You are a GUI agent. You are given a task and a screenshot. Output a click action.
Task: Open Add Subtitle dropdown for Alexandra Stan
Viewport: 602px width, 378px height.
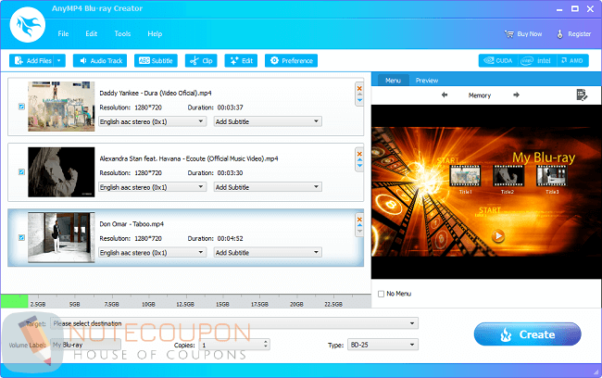point(268,187)
